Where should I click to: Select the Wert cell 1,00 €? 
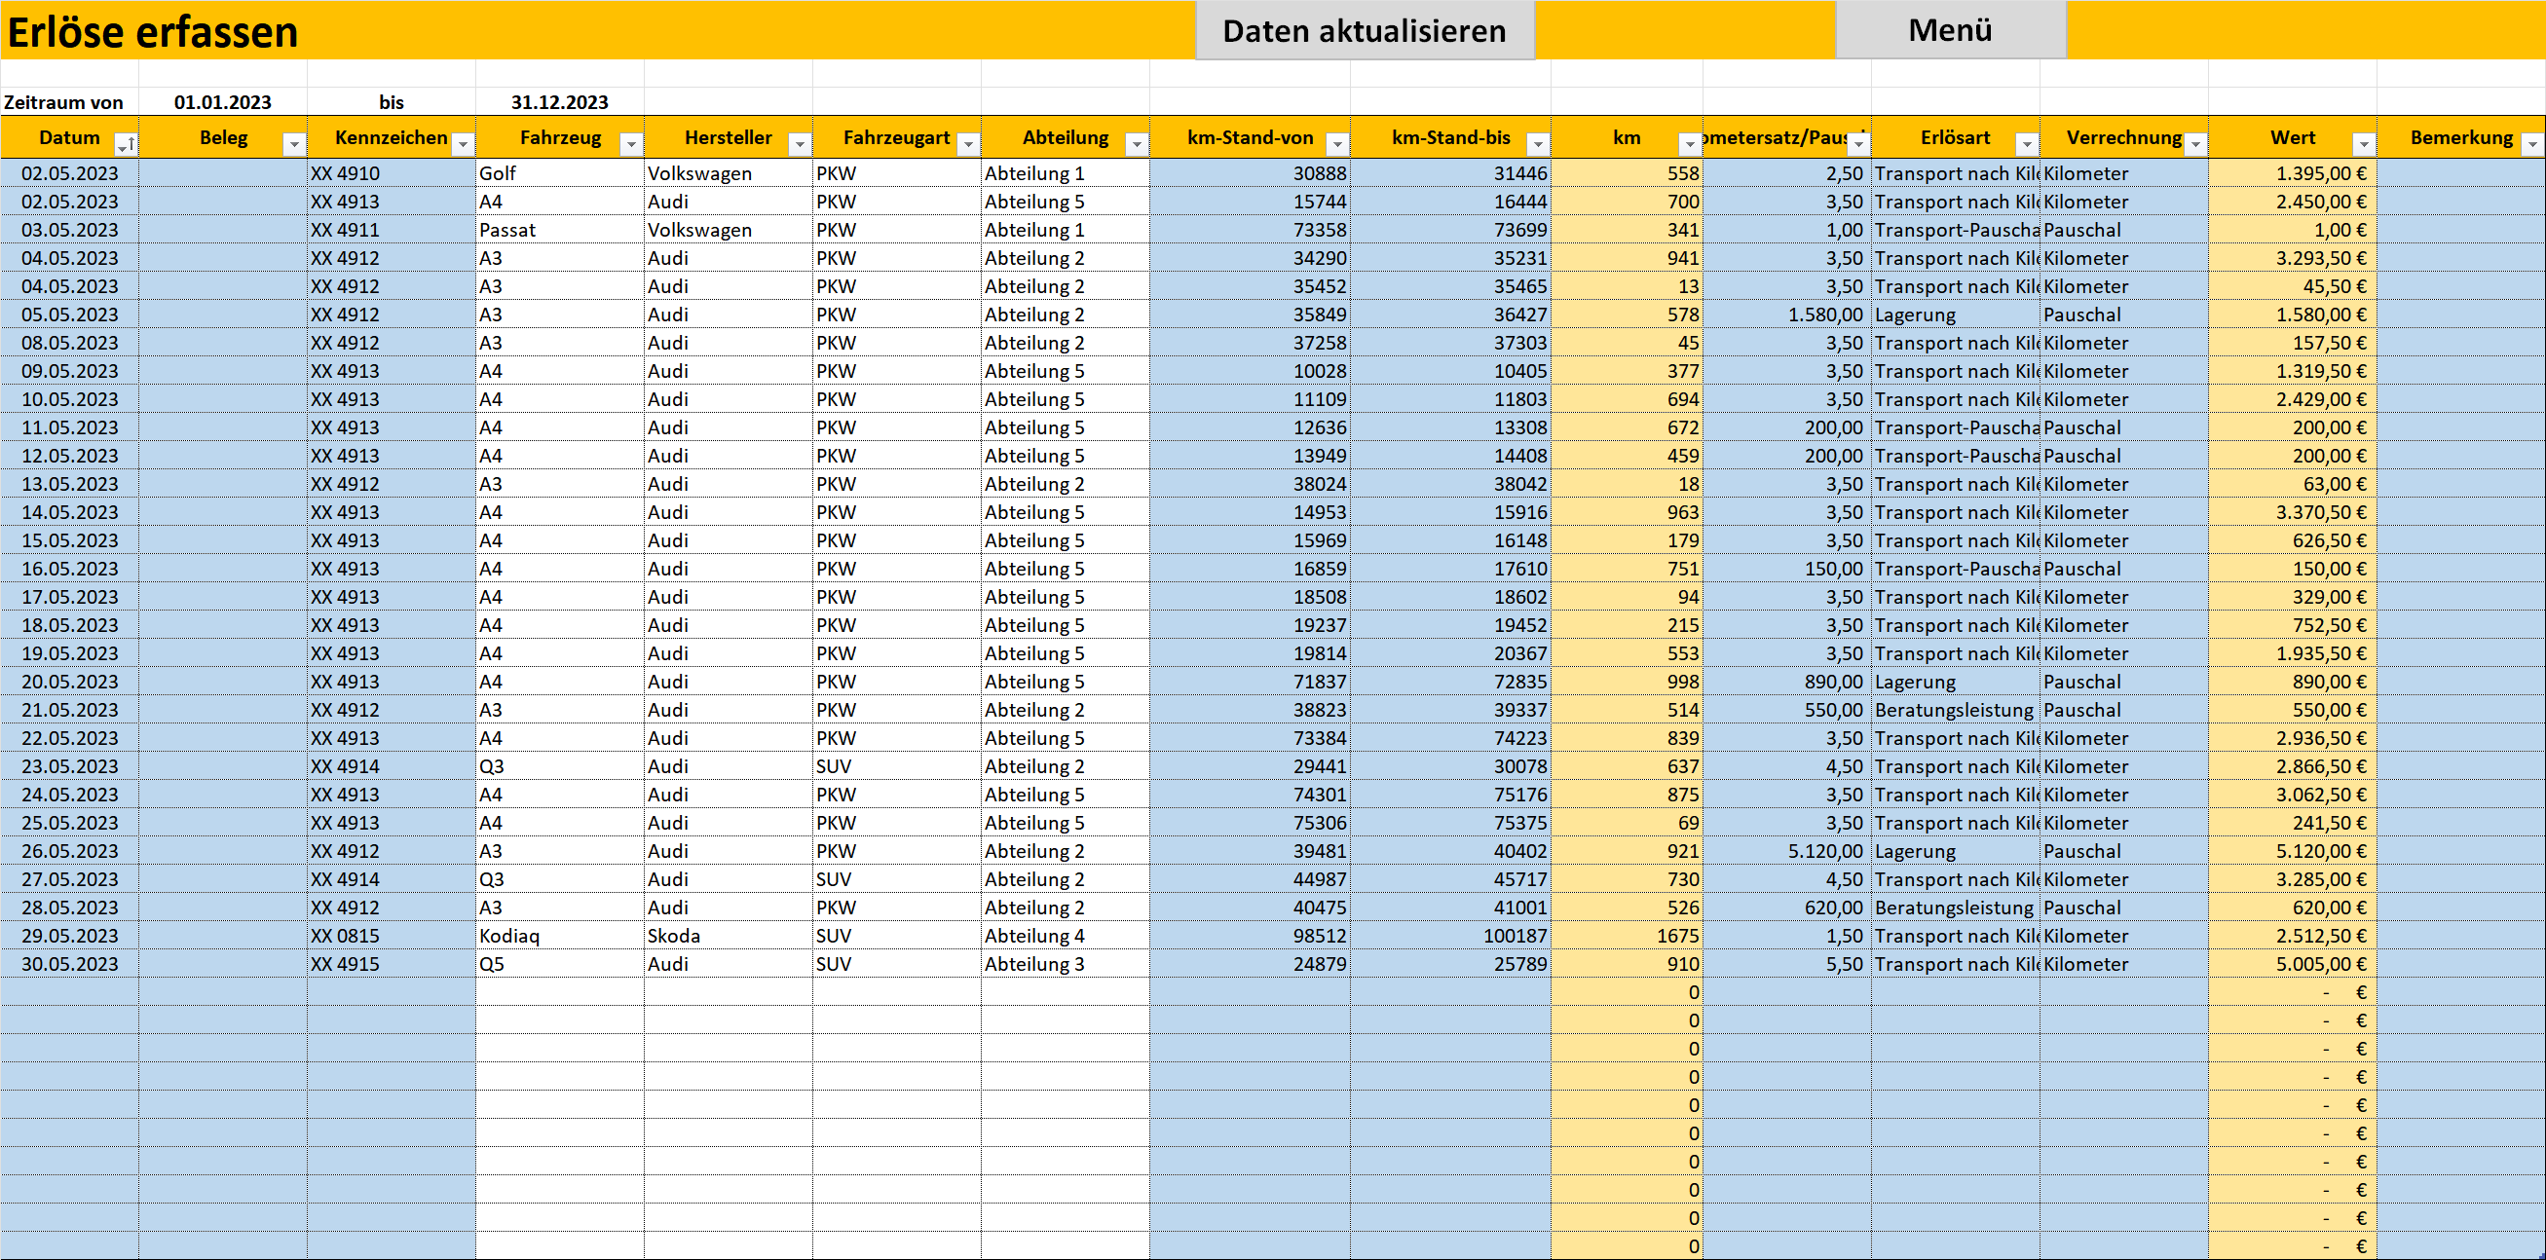[2292, 229]
